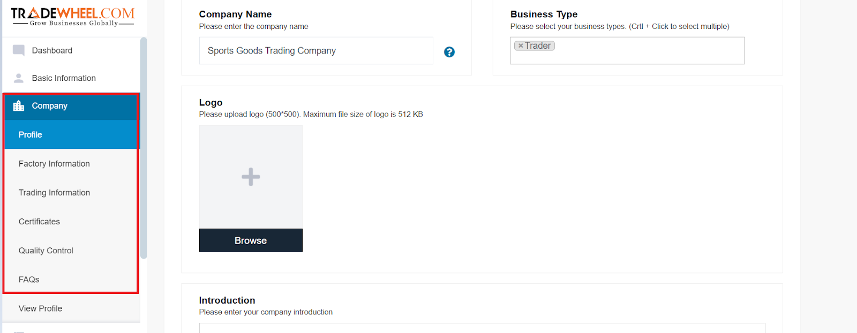Open the blue question mark help icon
The width and height of the screenshot is (857, 333).
(449, 52)
